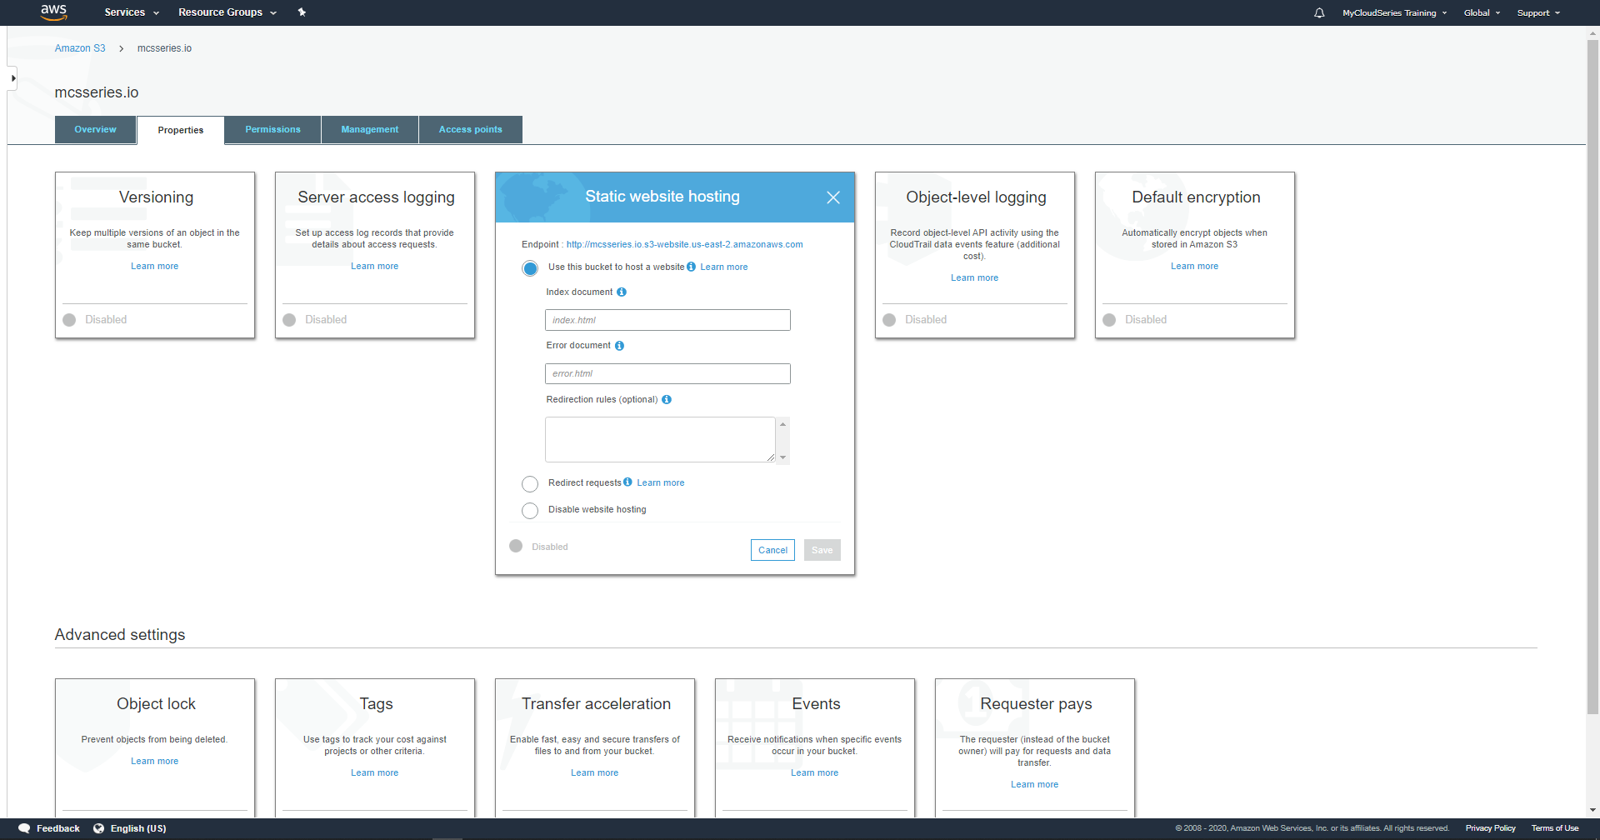
Task: Open the mcsseries.io endpoint URL link
Action: [685, 244]
